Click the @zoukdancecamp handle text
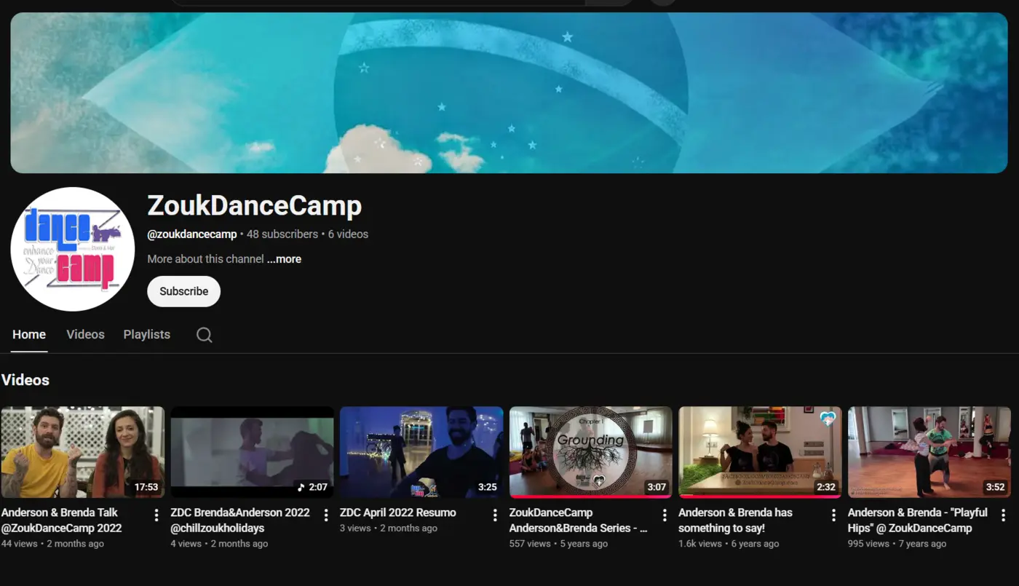The height and width of the screenshot is (586, 1019). click(x=192, y=234)
